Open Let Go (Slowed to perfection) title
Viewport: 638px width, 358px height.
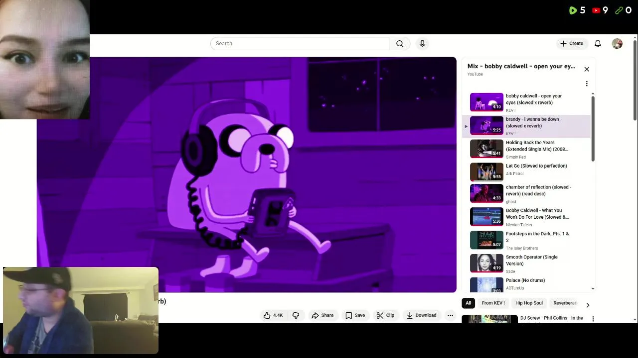pos(536,166)
